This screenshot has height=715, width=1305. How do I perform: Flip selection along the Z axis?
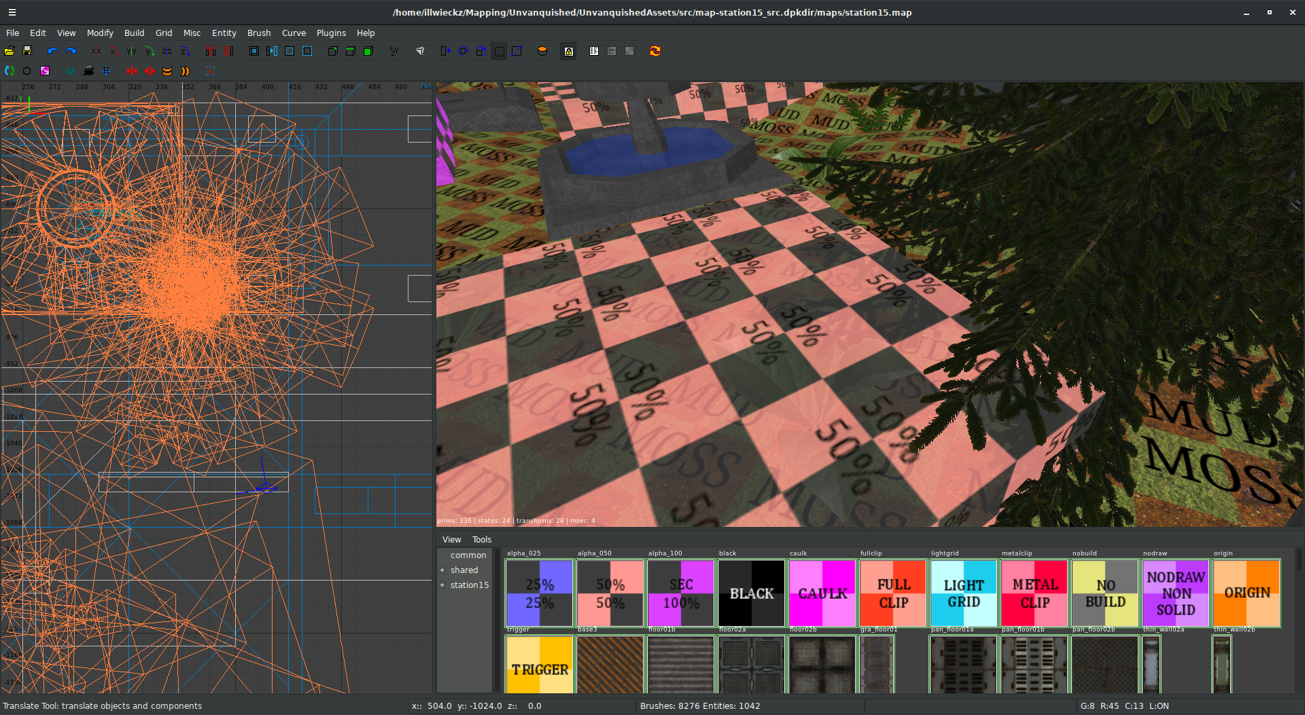click(167, 51)
